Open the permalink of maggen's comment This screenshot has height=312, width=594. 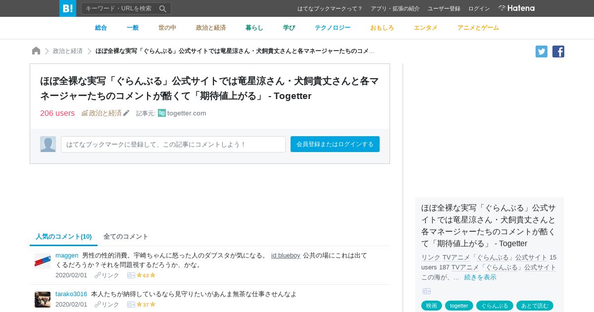107,275
